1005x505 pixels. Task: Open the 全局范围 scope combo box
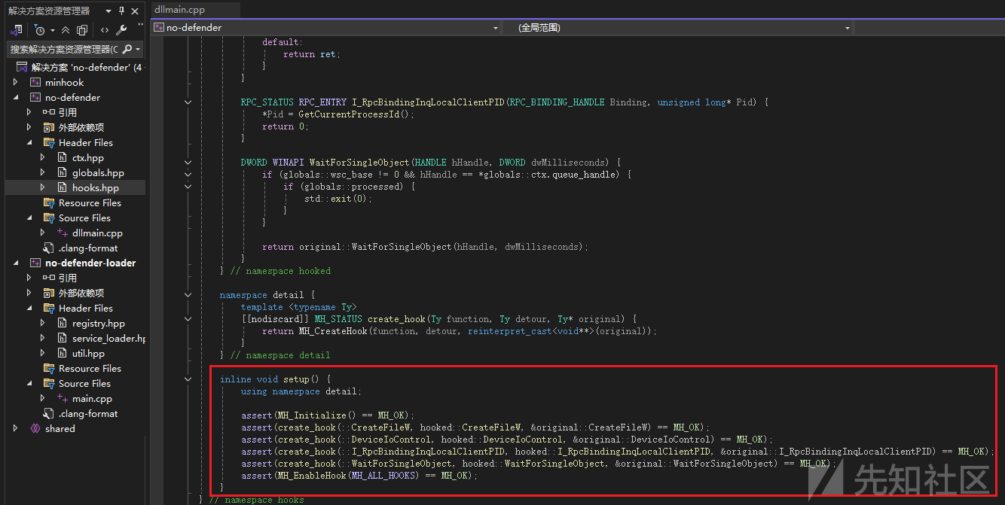678,28
